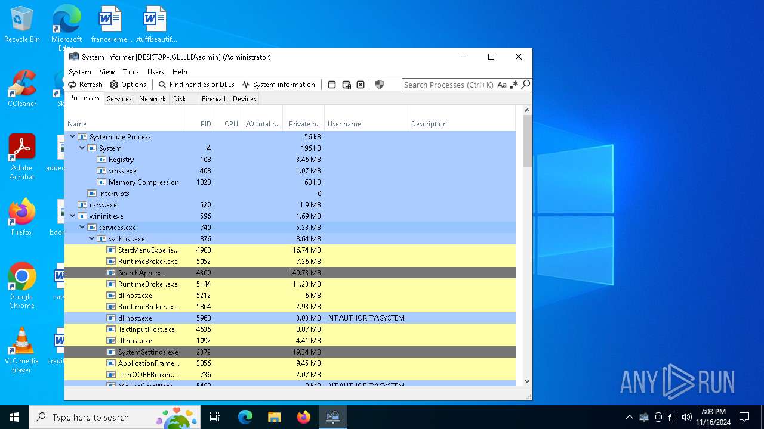Collapse the services.exe tree node
This screenshot has width=764, height=429.
[82, 227]
